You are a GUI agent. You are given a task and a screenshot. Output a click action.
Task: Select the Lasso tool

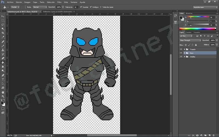(x=3, y=25)
